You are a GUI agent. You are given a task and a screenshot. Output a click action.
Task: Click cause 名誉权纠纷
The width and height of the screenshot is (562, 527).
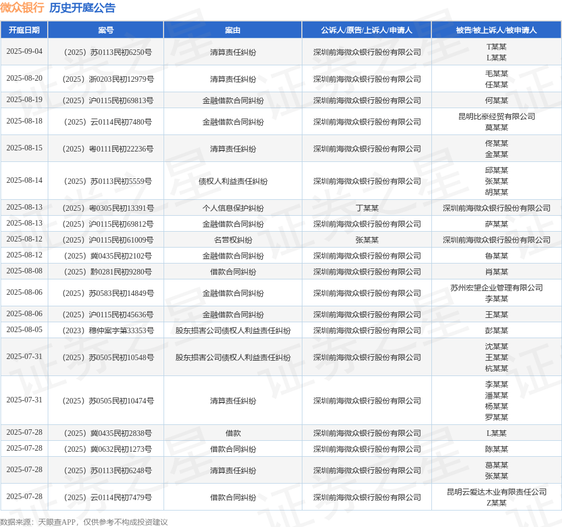click(x=233, y=240)
